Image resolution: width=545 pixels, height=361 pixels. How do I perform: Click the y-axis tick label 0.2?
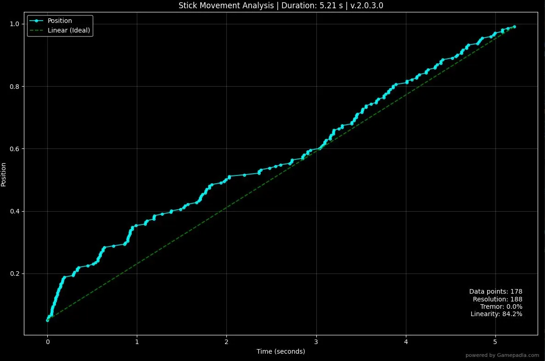[x=14, y=273]
